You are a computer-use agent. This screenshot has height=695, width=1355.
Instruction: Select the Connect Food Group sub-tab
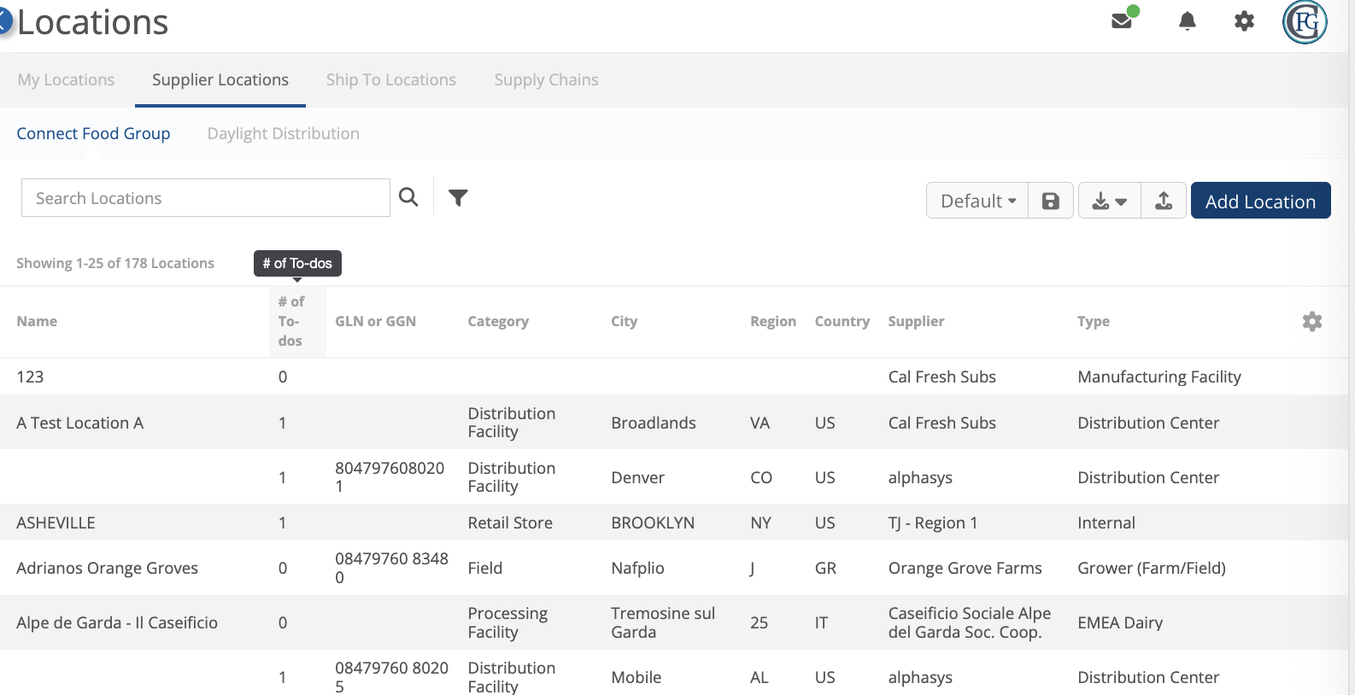click(x=93, y=133)
